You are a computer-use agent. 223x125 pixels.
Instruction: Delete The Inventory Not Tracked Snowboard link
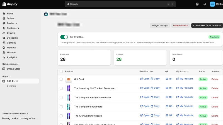click(215, 88)
